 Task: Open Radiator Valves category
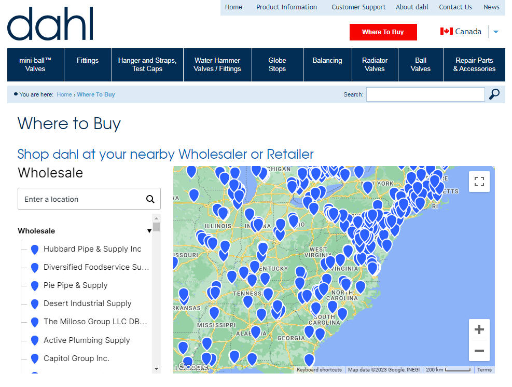click(375, 65)
